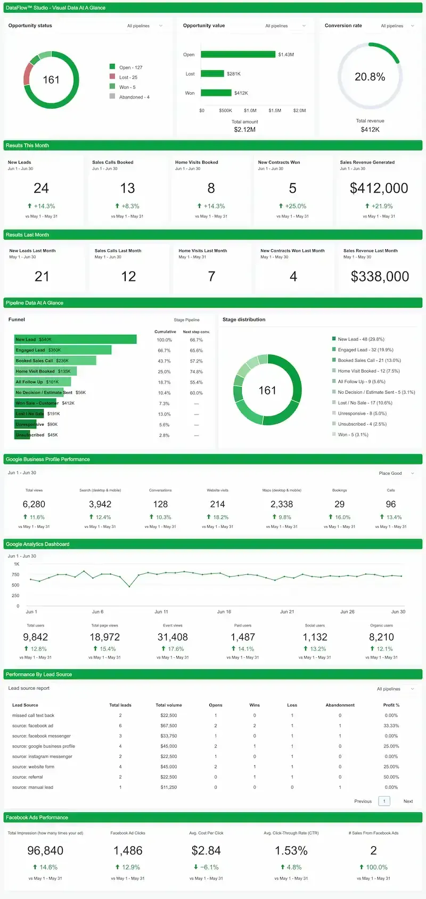Click the up arrow under Home Visits Booked
This screenshot has width=426, height=899.
point(199,205)
